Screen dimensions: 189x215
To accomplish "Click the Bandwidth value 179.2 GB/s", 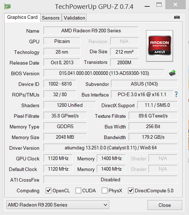I will pyautogui.click(x=153, y=137).
